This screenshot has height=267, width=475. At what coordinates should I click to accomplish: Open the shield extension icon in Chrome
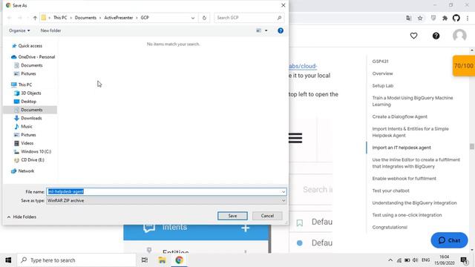[x=433, y=18]
